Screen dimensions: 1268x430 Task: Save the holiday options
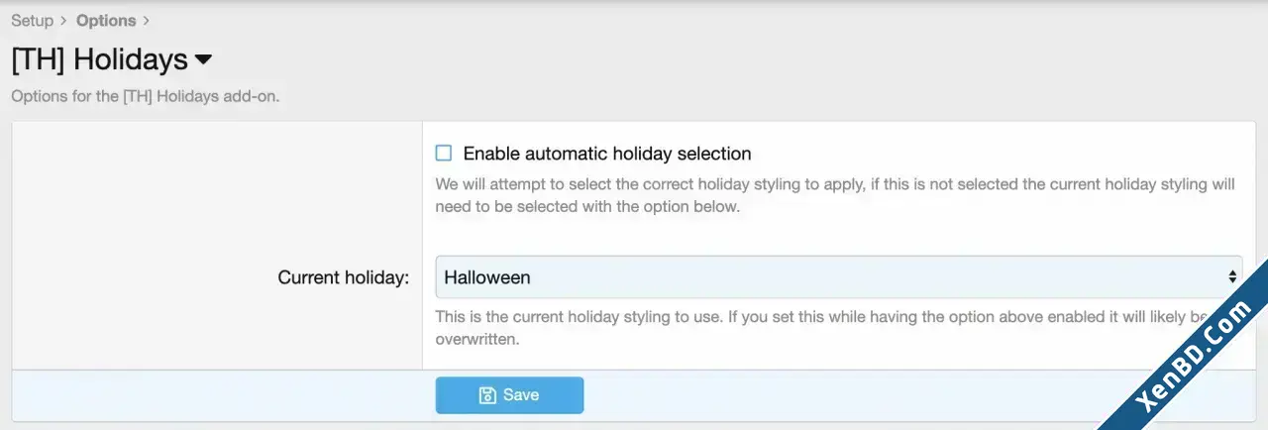coord(509,395)
